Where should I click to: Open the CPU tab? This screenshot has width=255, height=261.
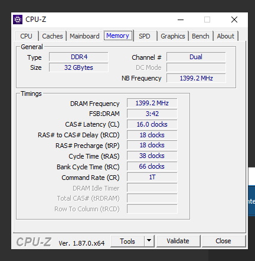point(26,36)
